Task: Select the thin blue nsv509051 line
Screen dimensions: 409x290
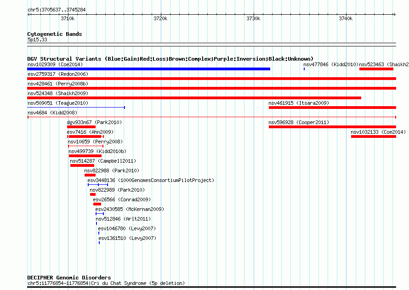Action: tap(76, 108)
